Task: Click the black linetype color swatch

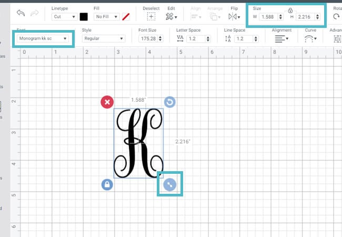Action: 84,17
